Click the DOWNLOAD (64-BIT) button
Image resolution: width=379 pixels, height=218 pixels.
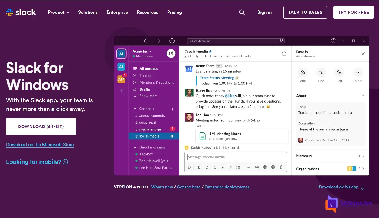click(41, 126)
